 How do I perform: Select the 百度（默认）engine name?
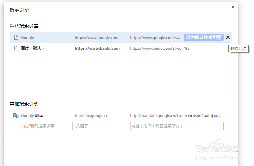pyautogui.click(x=32, y=48)
